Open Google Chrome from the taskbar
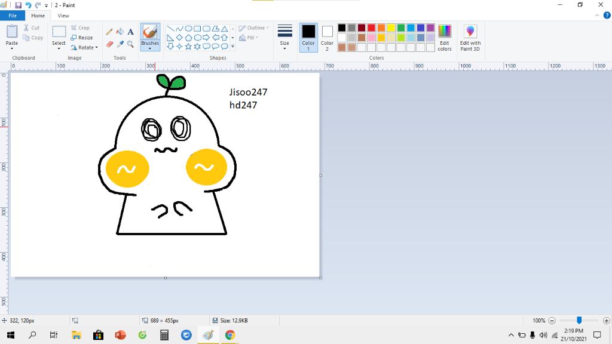Image resolution: width=612 pixels, height=344 pixels. pyautogui.click(x=229, y=335)
